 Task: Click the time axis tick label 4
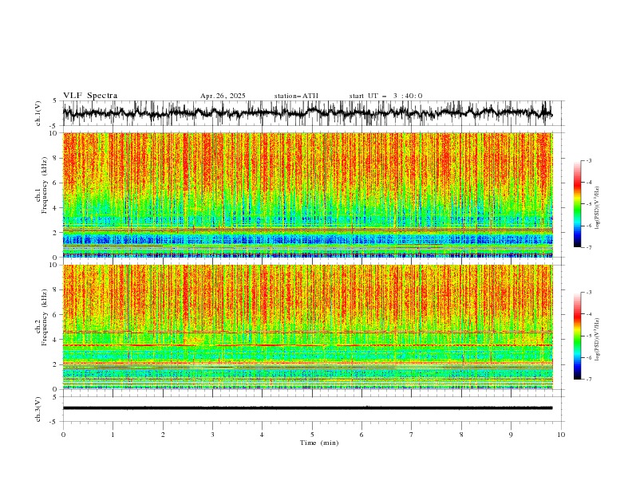(263, 435)
